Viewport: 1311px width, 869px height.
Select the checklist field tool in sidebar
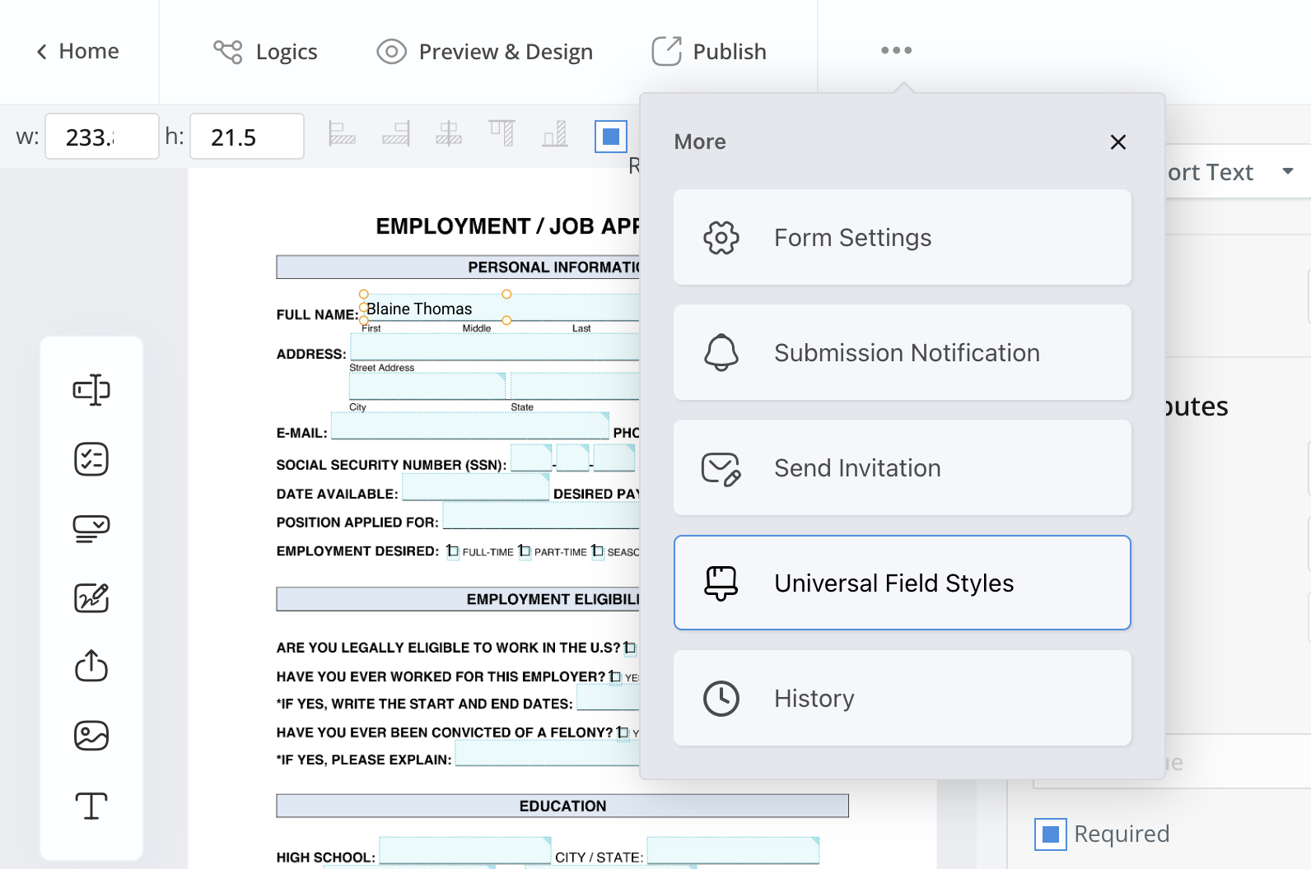(91, 459)
